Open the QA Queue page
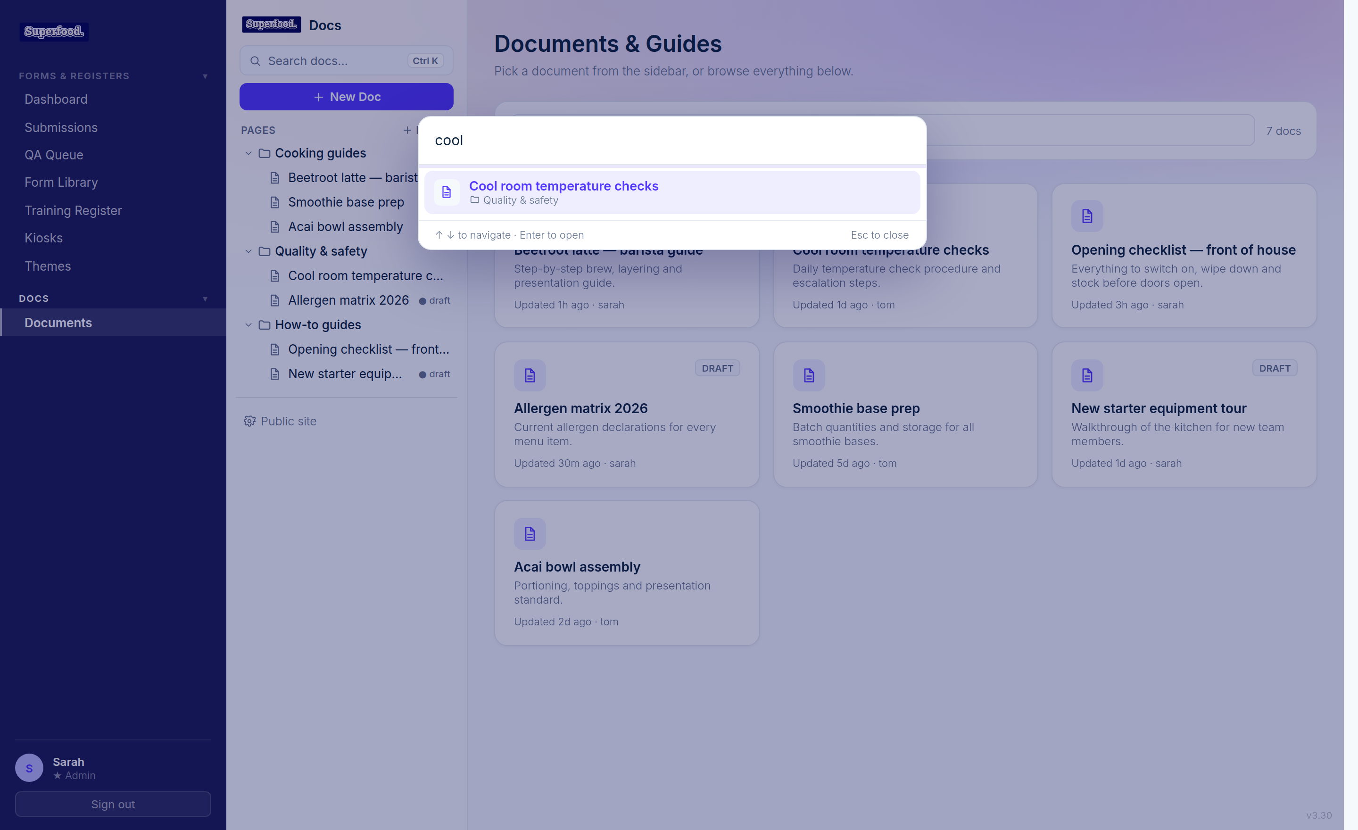This screenshot has height=830, width=1358. point(113,155)
